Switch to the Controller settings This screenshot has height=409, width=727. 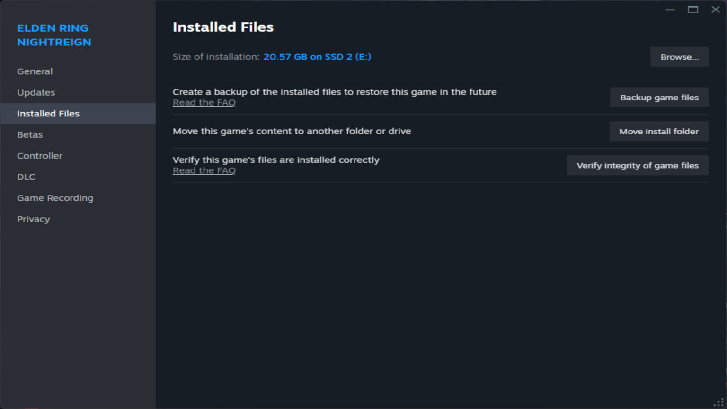click(x=40, y=155)
